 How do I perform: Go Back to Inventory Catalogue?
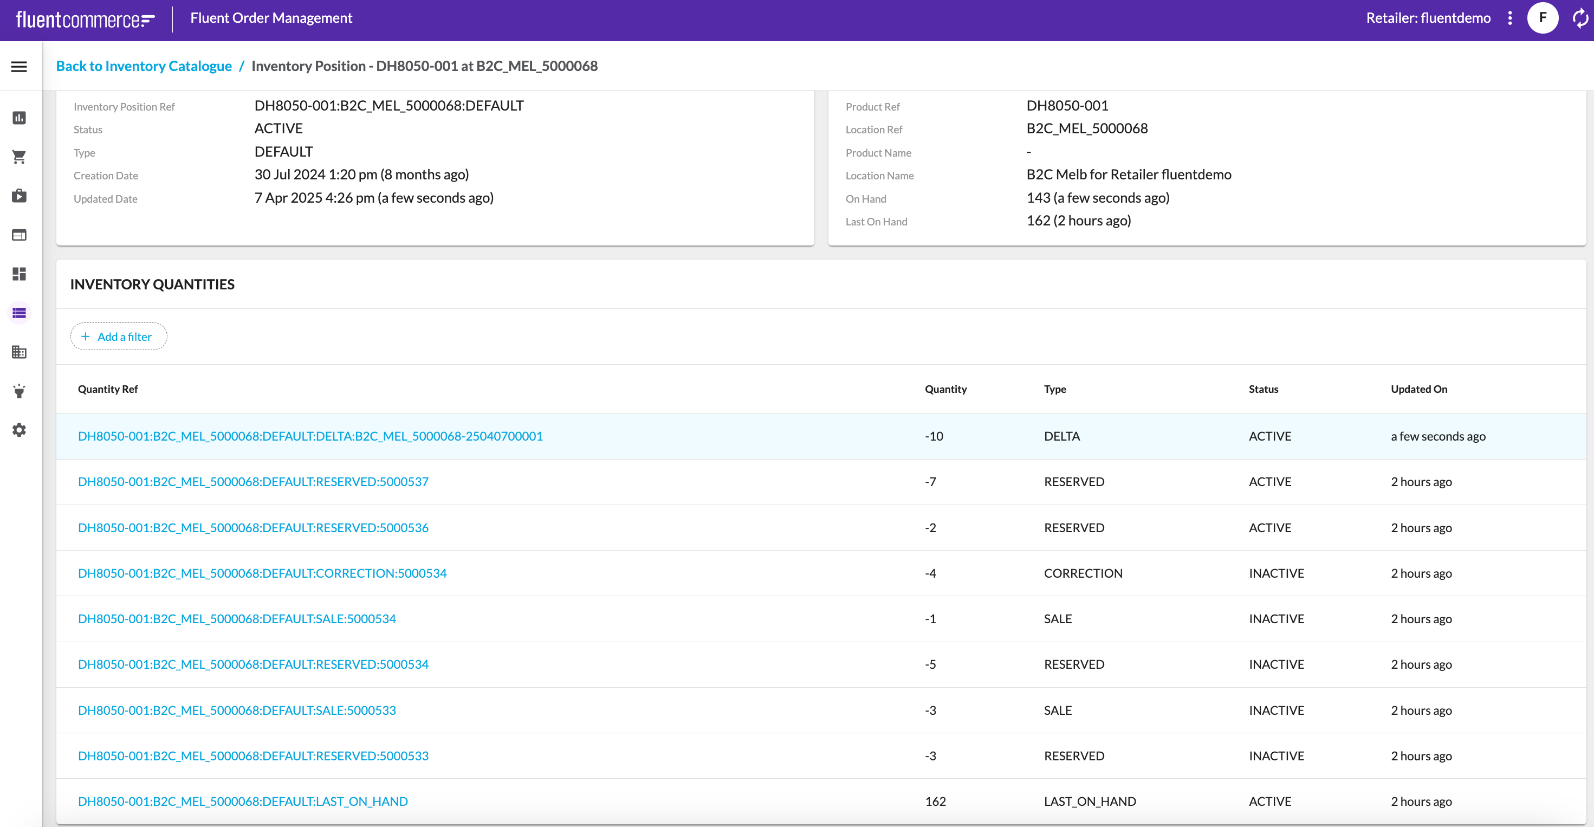[144, 66]
